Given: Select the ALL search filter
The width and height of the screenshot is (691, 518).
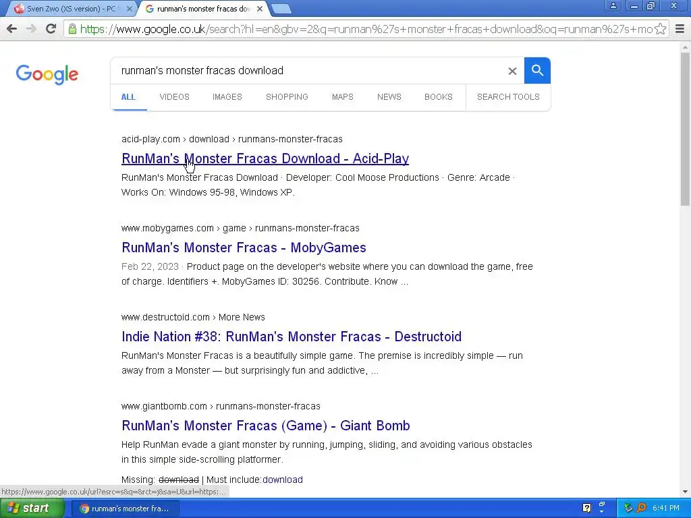Looking at the screenshot, I should (x=128, y=97).
